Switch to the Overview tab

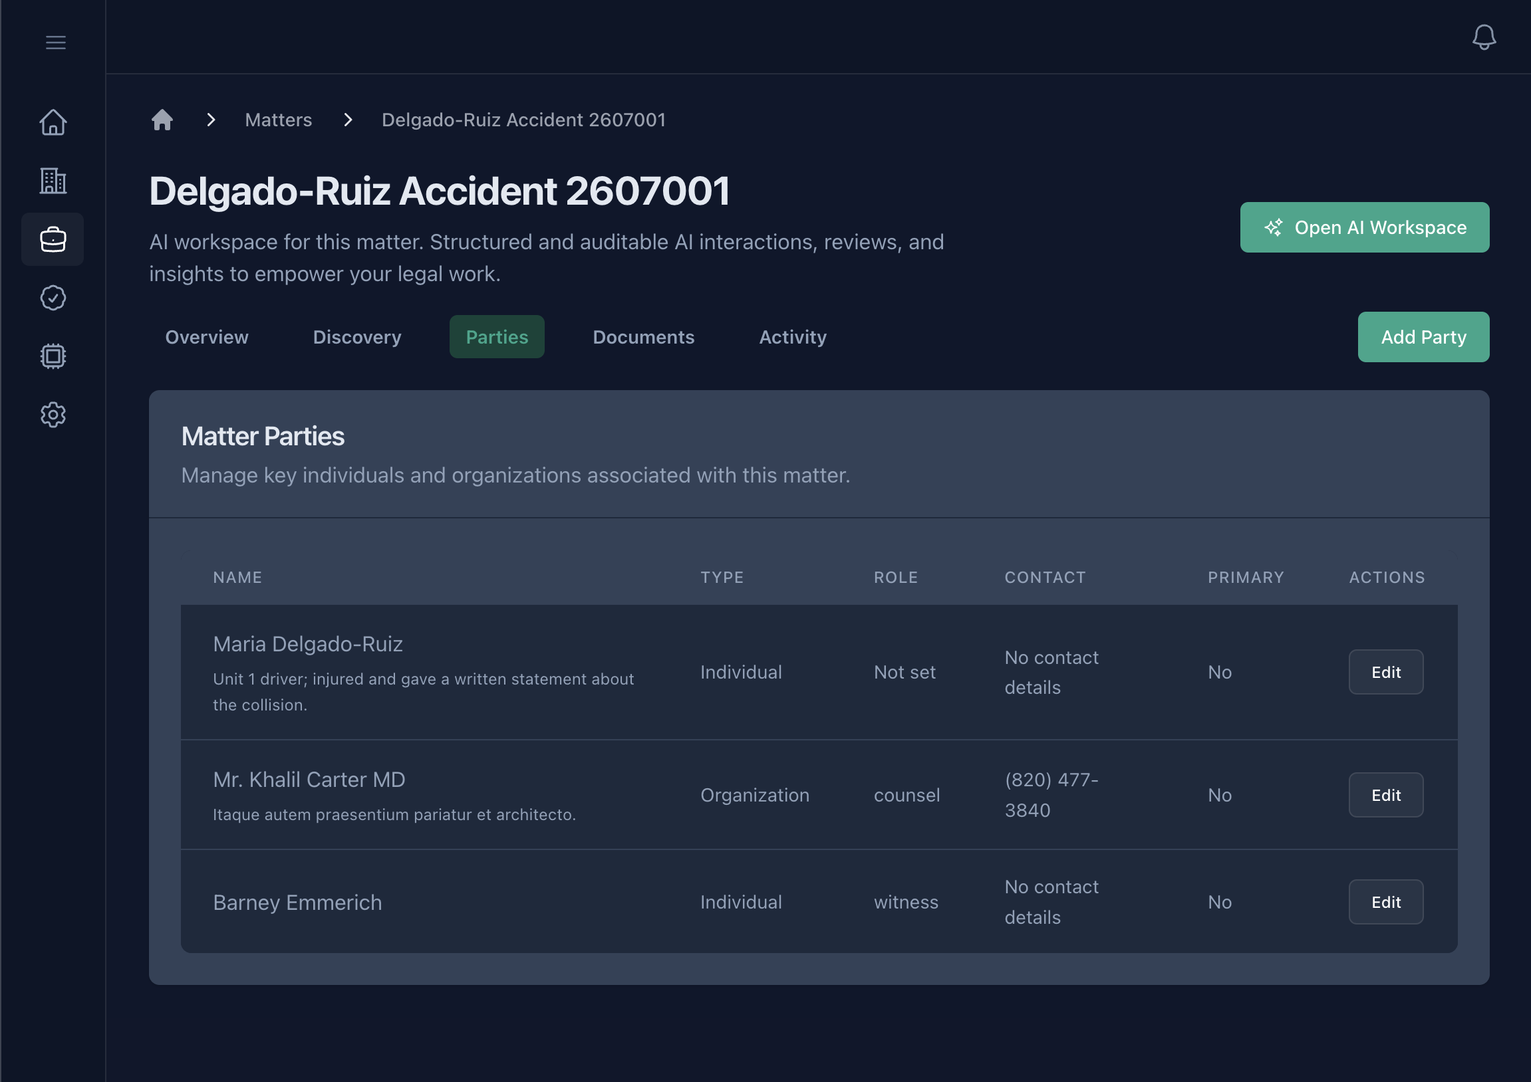[207, 337]
